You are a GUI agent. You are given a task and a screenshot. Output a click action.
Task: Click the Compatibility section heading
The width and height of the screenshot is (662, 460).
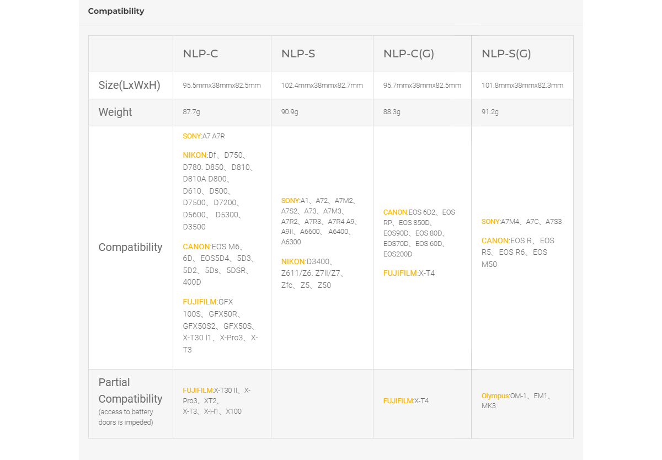(116, 11)
